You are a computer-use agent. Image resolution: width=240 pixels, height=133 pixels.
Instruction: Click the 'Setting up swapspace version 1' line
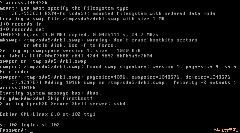point(70,50)
